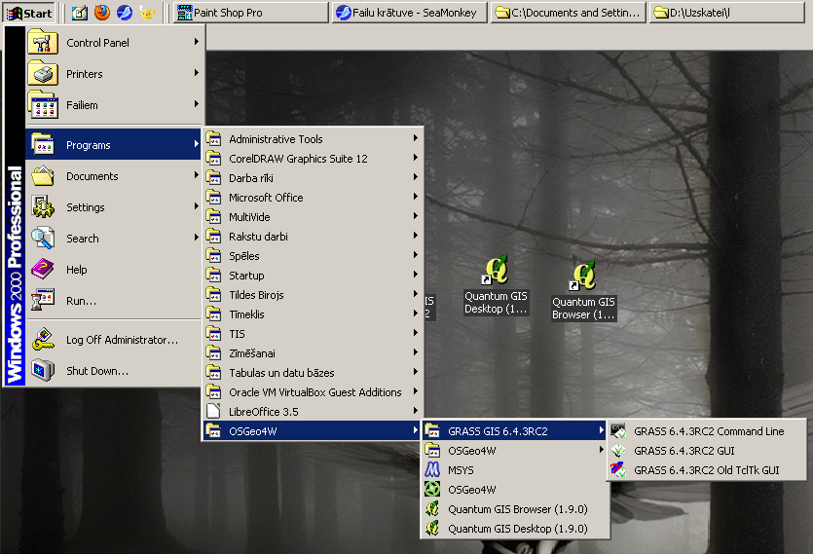Open the Zīmēšanai program group
This screenshot has height=554, width=813.
click(x=313, y=353)
